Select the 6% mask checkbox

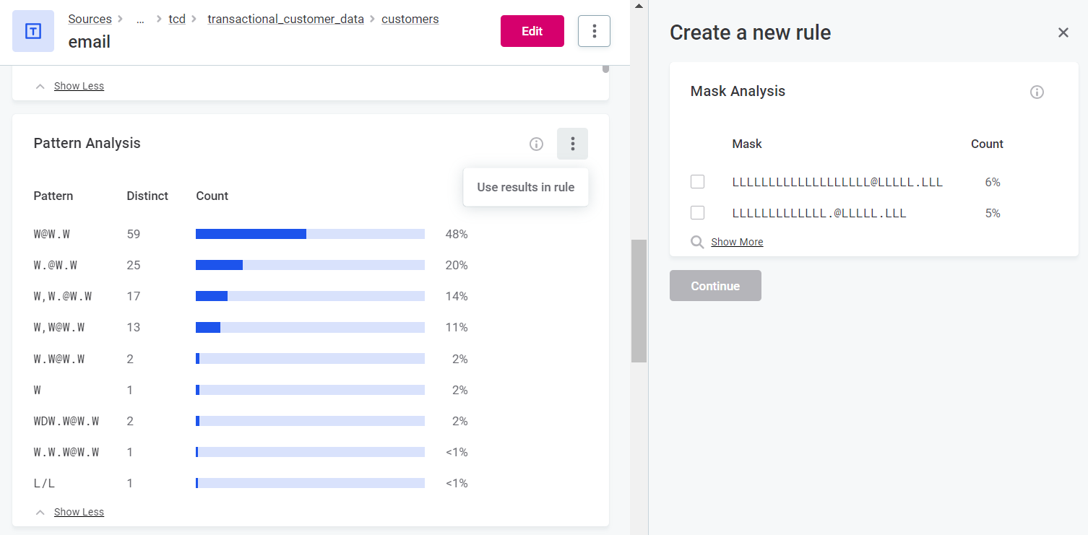[x=697, y=182]
